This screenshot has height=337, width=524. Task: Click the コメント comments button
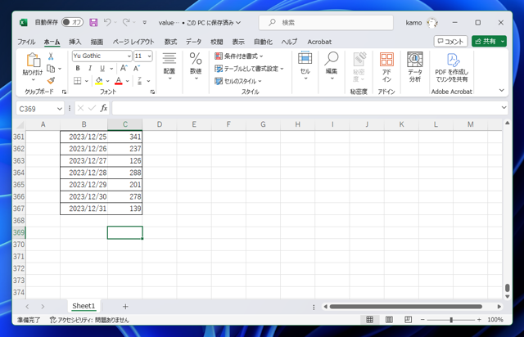(450, 41)
